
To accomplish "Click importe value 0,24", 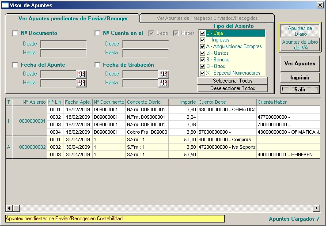I will pyautogui.click(x=183, y=117).
